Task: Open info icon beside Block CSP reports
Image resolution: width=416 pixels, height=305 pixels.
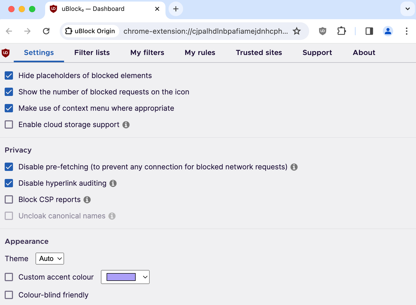Action: (87, 200)
